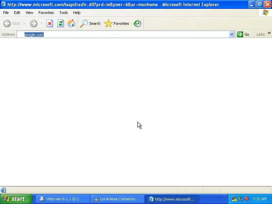Click the 7:32 AM system clock
Screen dimensions: 272x204
pyautogui.click(x=259, y=199)
